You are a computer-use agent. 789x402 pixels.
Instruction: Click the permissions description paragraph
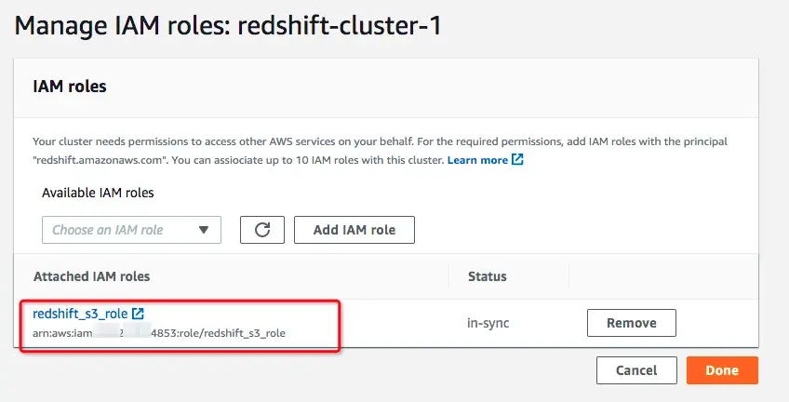372,151
